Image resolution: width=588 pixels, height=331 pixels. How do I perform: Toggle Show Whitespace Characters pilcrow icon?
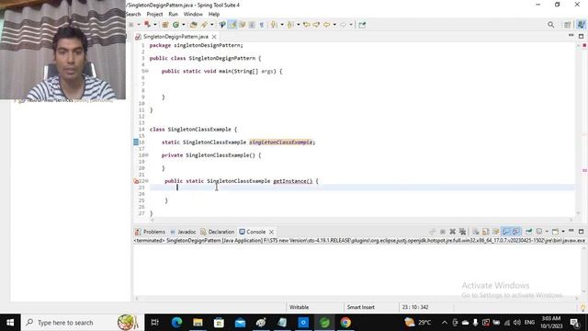(x=262, y=25)
